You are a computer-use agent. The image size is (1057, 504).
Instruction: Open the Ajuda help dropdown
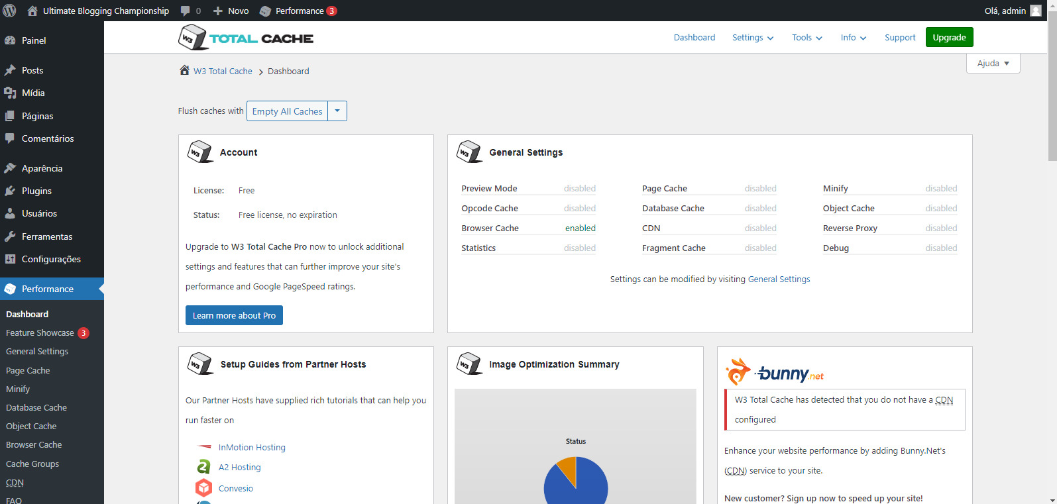click(x=993, y=63)
